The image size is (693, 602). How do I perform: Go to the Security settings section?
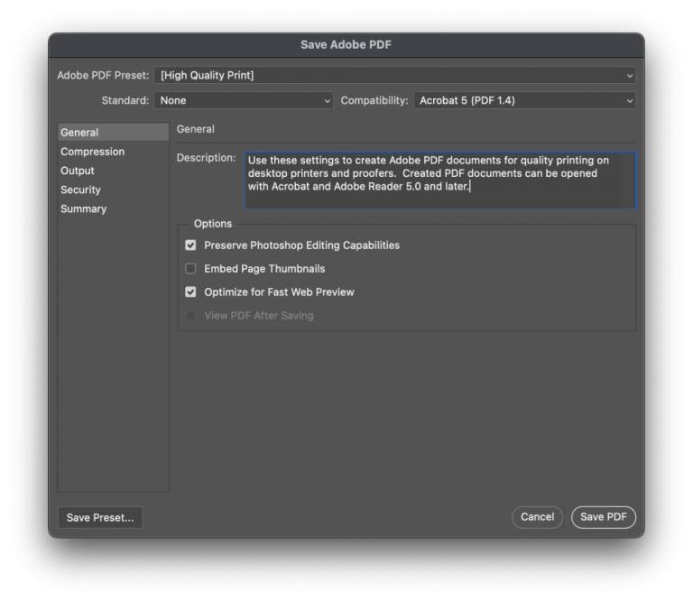pos(80,190)
